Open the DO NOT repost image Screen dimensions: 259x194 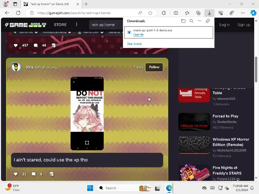point(87,113)
